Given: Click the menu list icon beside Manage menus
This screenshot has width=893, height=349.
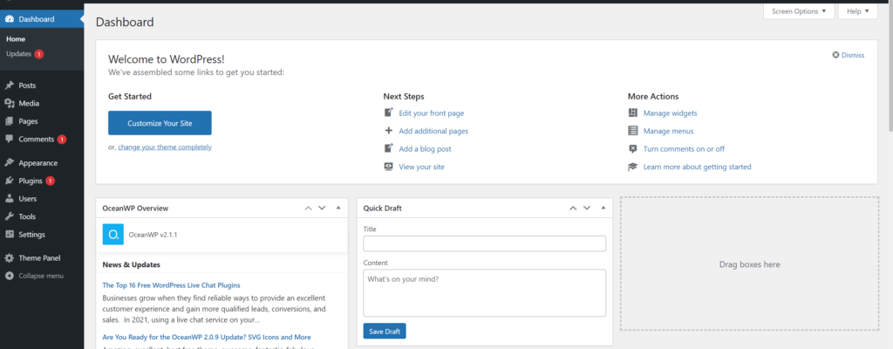Looking at the screenshot, I should (633, 131).
